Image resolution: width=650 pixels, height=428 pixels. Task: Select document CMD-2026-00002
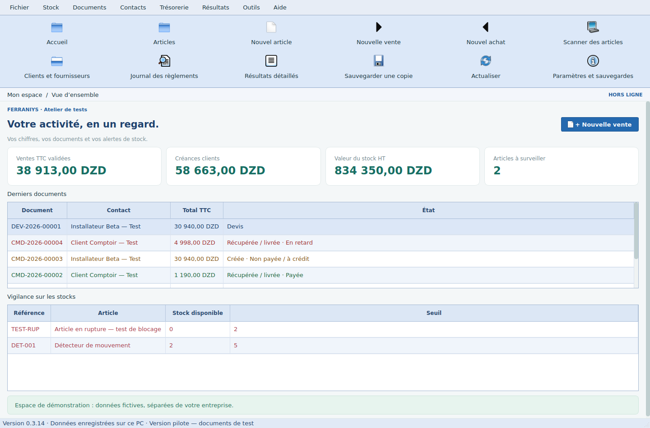point(37,275)
